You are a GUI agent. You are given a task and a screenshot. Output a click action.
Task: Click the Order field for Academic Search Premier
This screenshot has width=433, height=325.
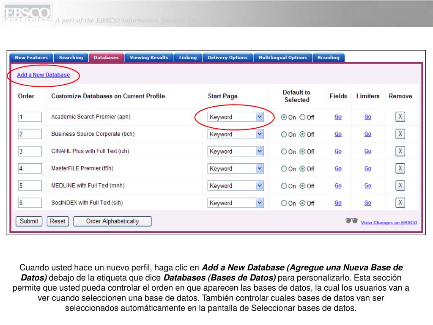pos(30,117)
